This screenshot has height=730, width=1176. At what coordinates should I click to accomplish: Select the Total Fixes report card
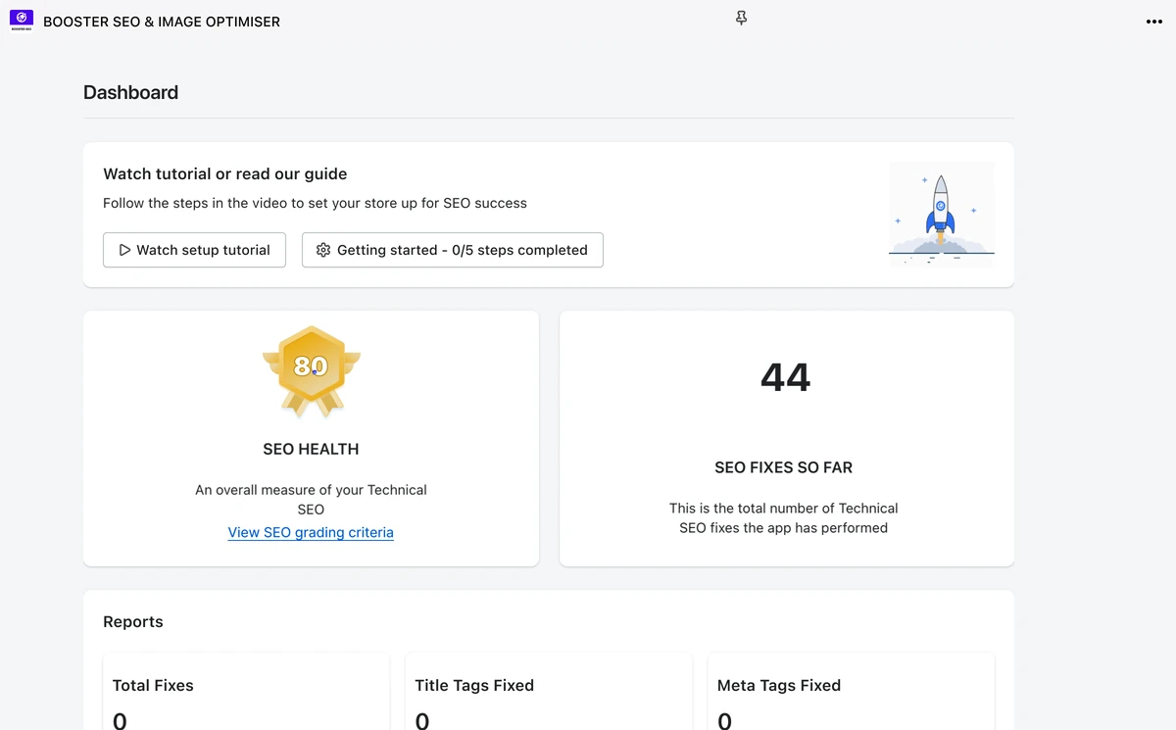[x=246, y=692]
